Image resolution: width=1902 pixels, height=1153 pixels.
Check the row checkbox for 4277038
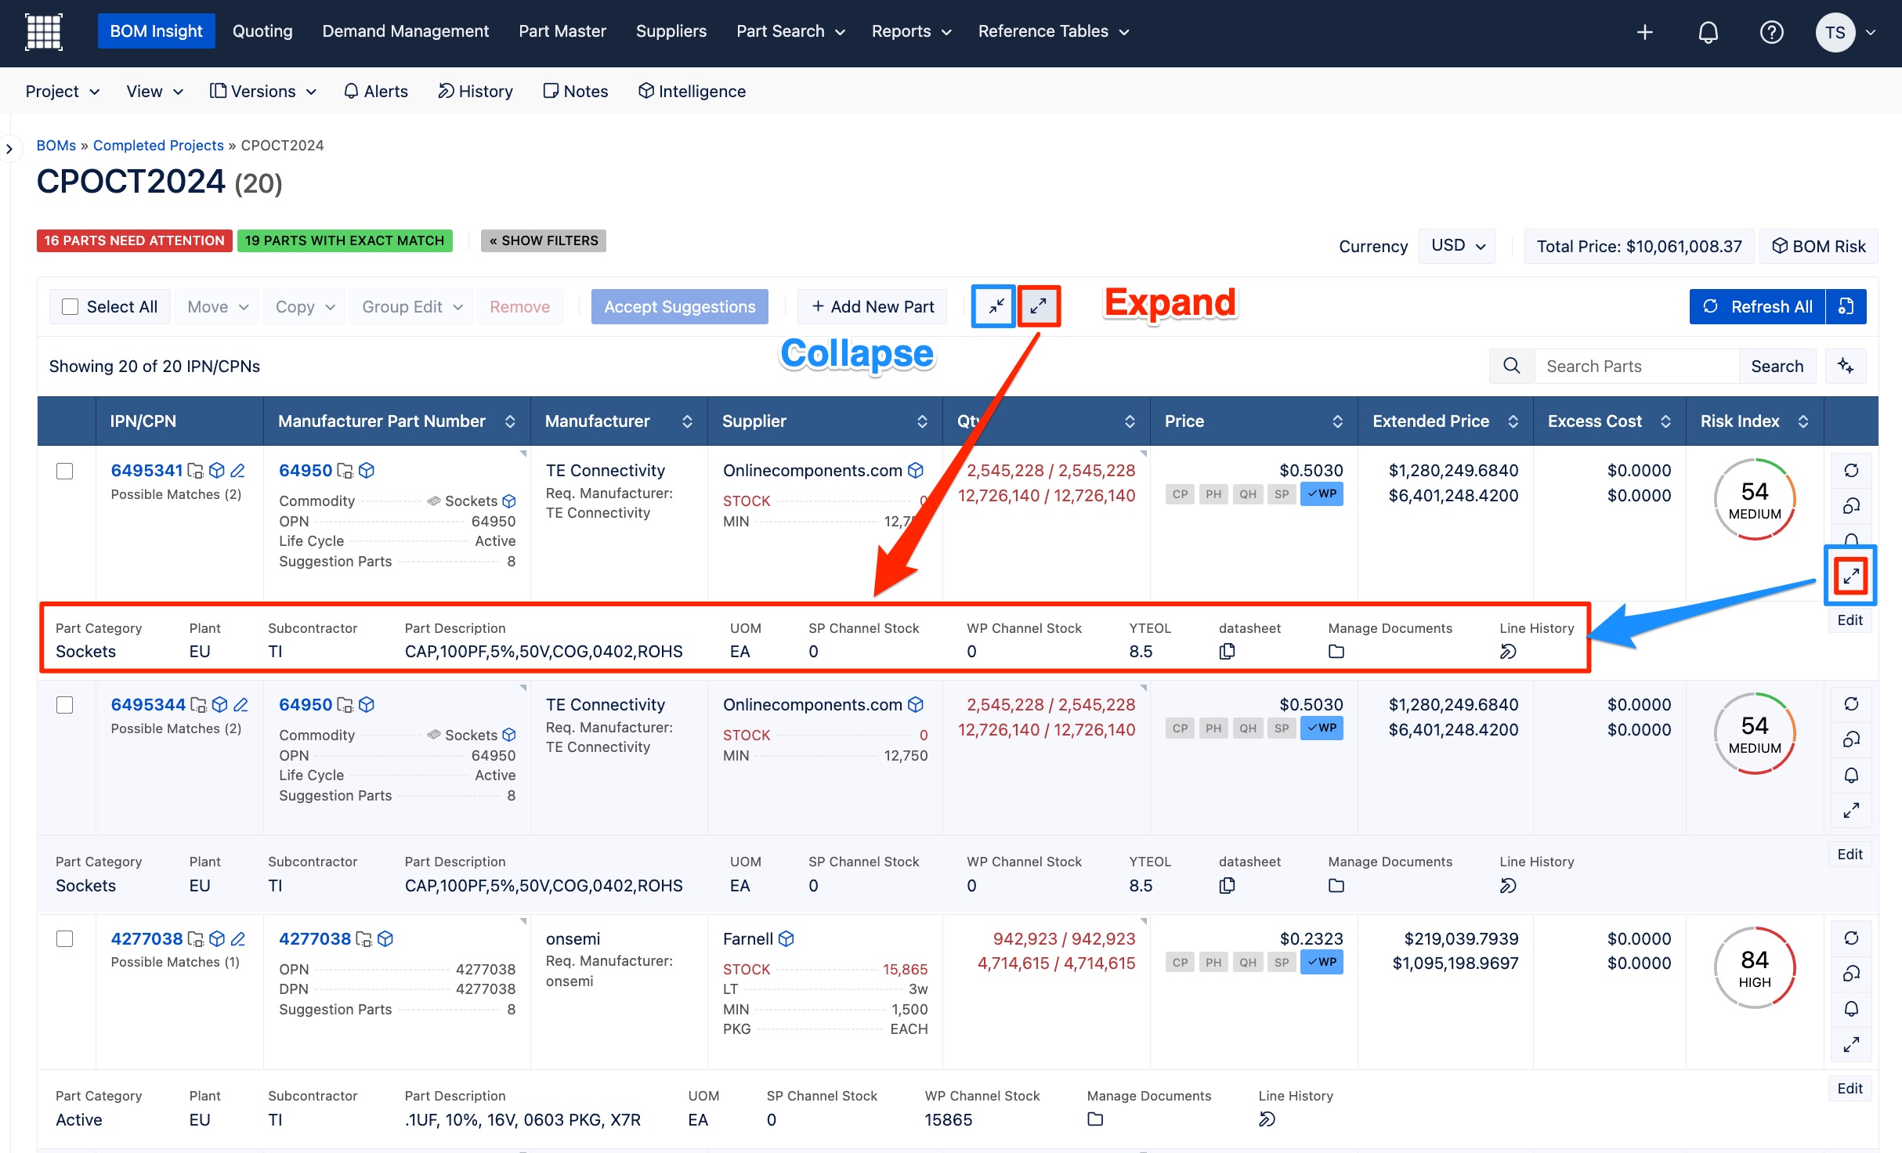tap(65, 939)
